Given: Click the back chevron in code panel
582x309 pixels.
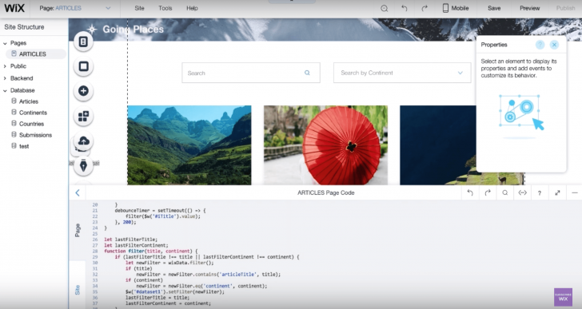Looking at the screenshot, I should [x=78, y=192].
